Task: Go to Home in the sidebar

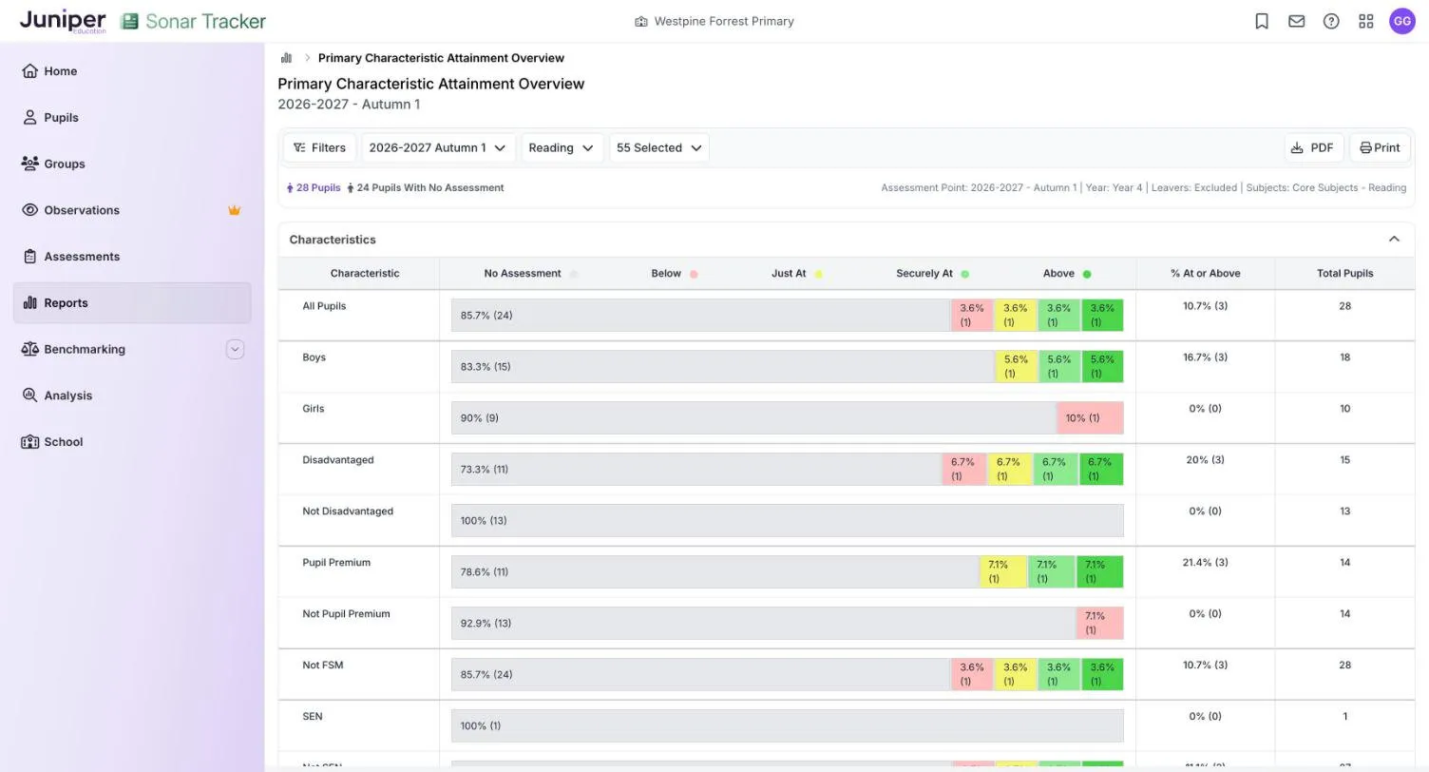Action: coord(132,71)
